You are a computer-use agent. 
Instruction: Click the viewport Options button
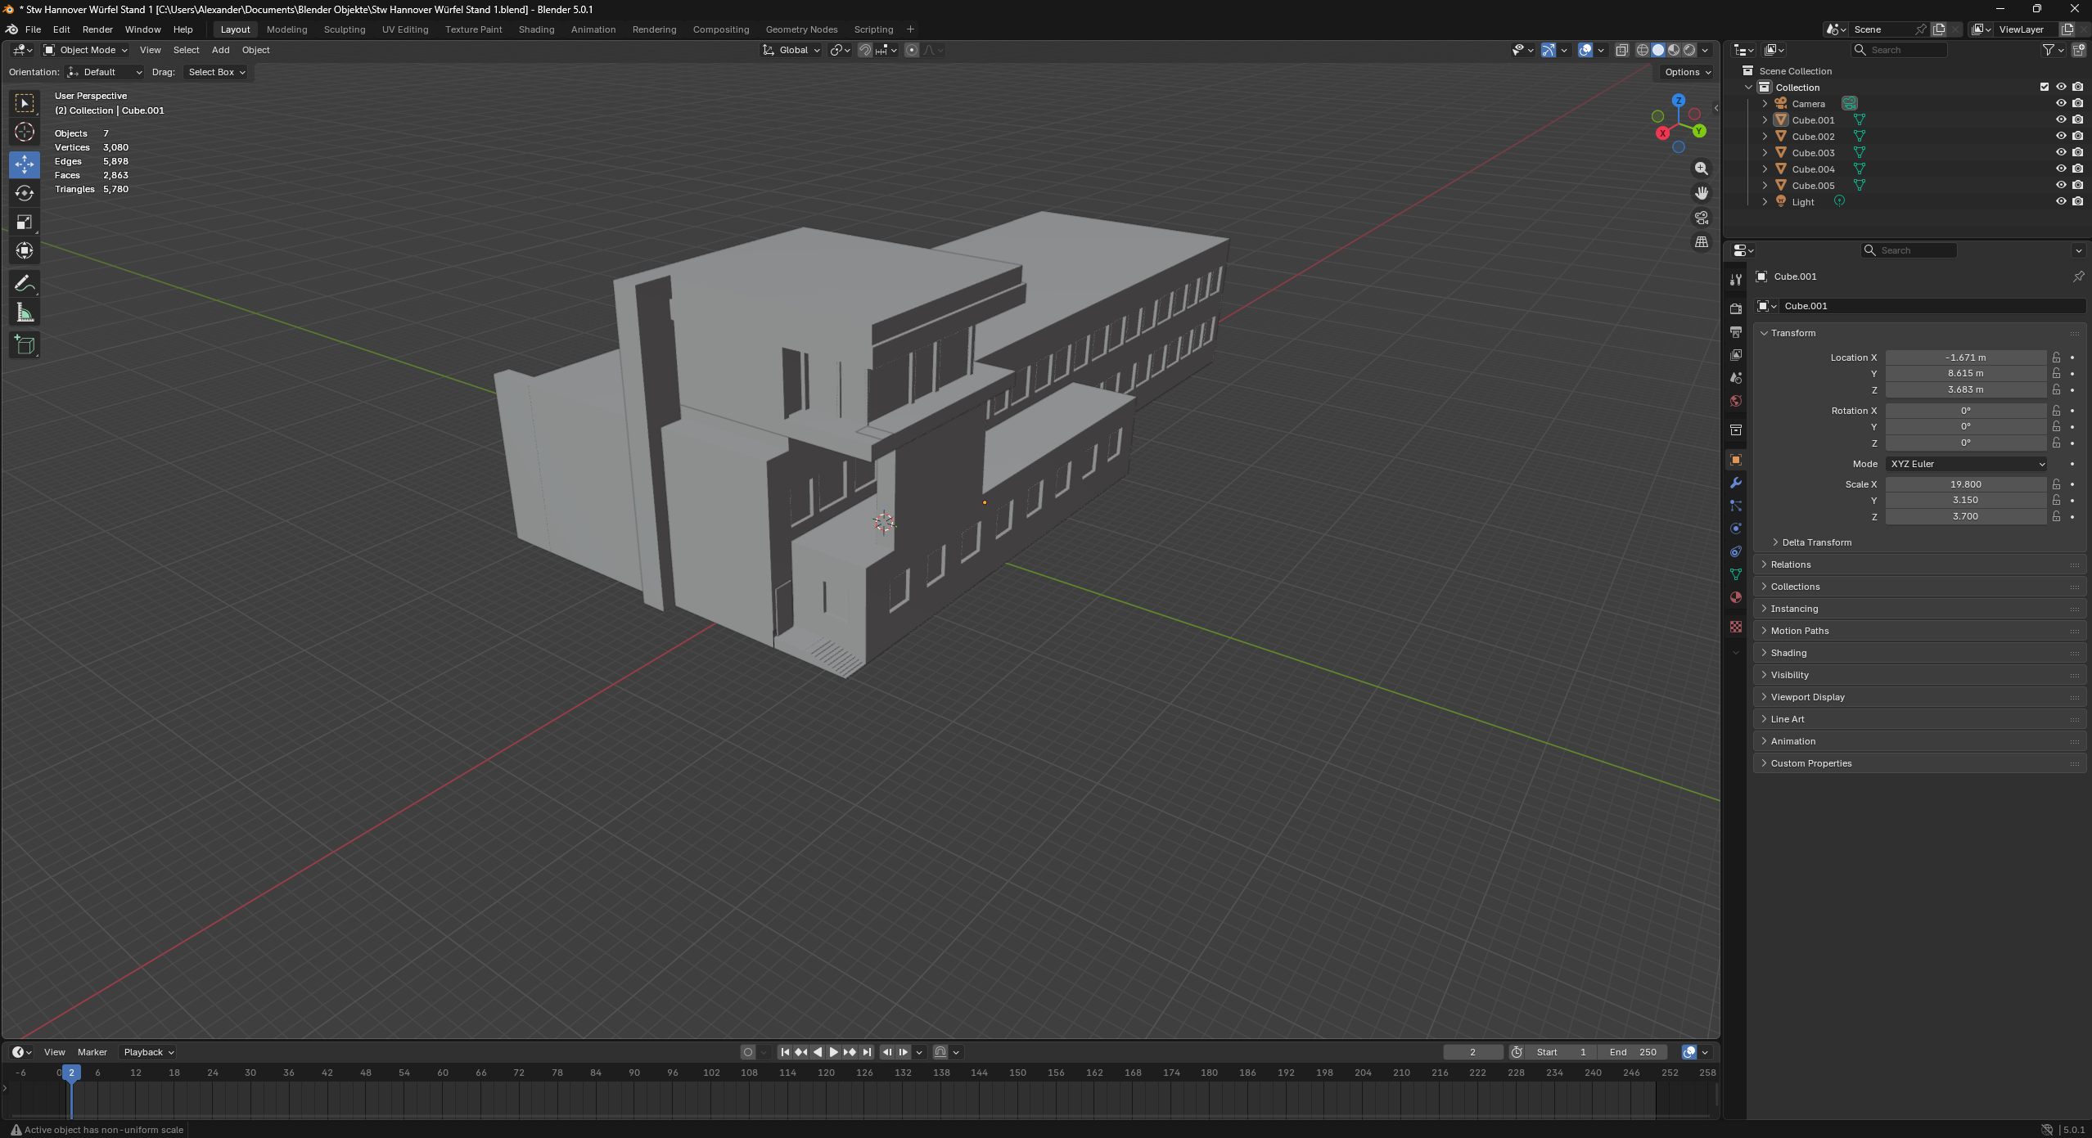1688,72
